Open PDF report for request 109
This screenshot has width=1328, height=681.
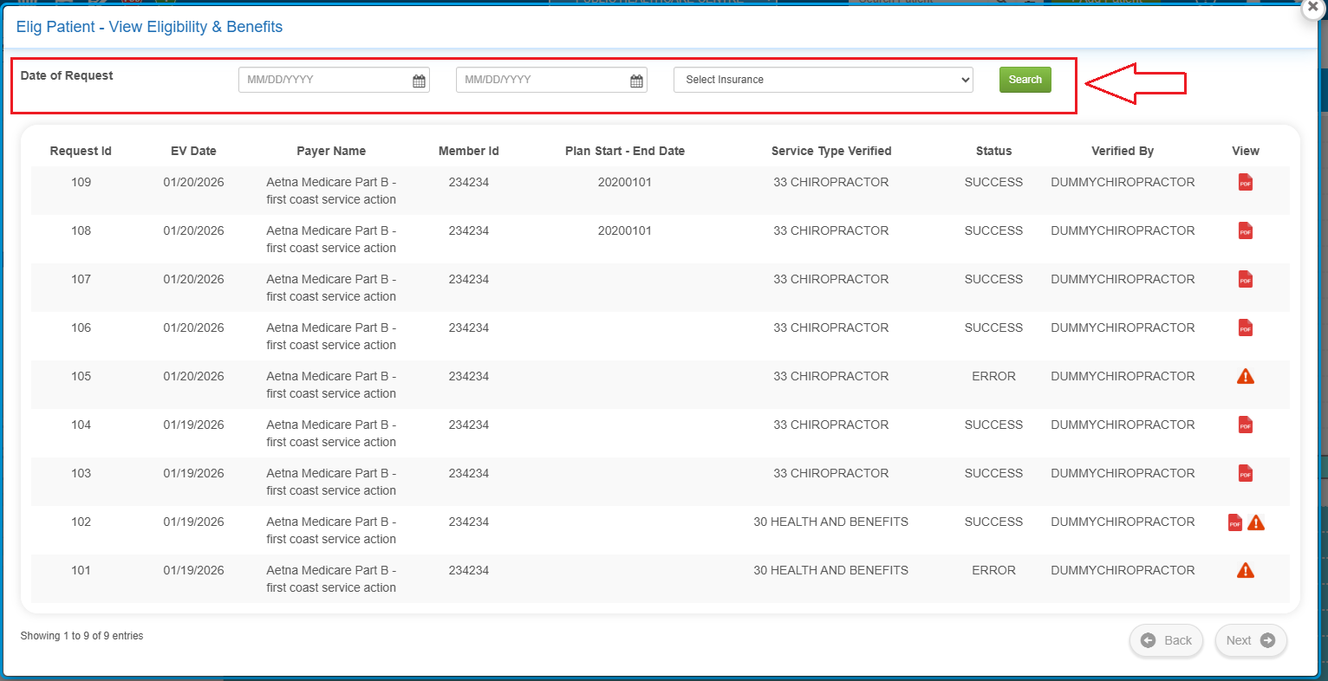[x=1245, y=183]
